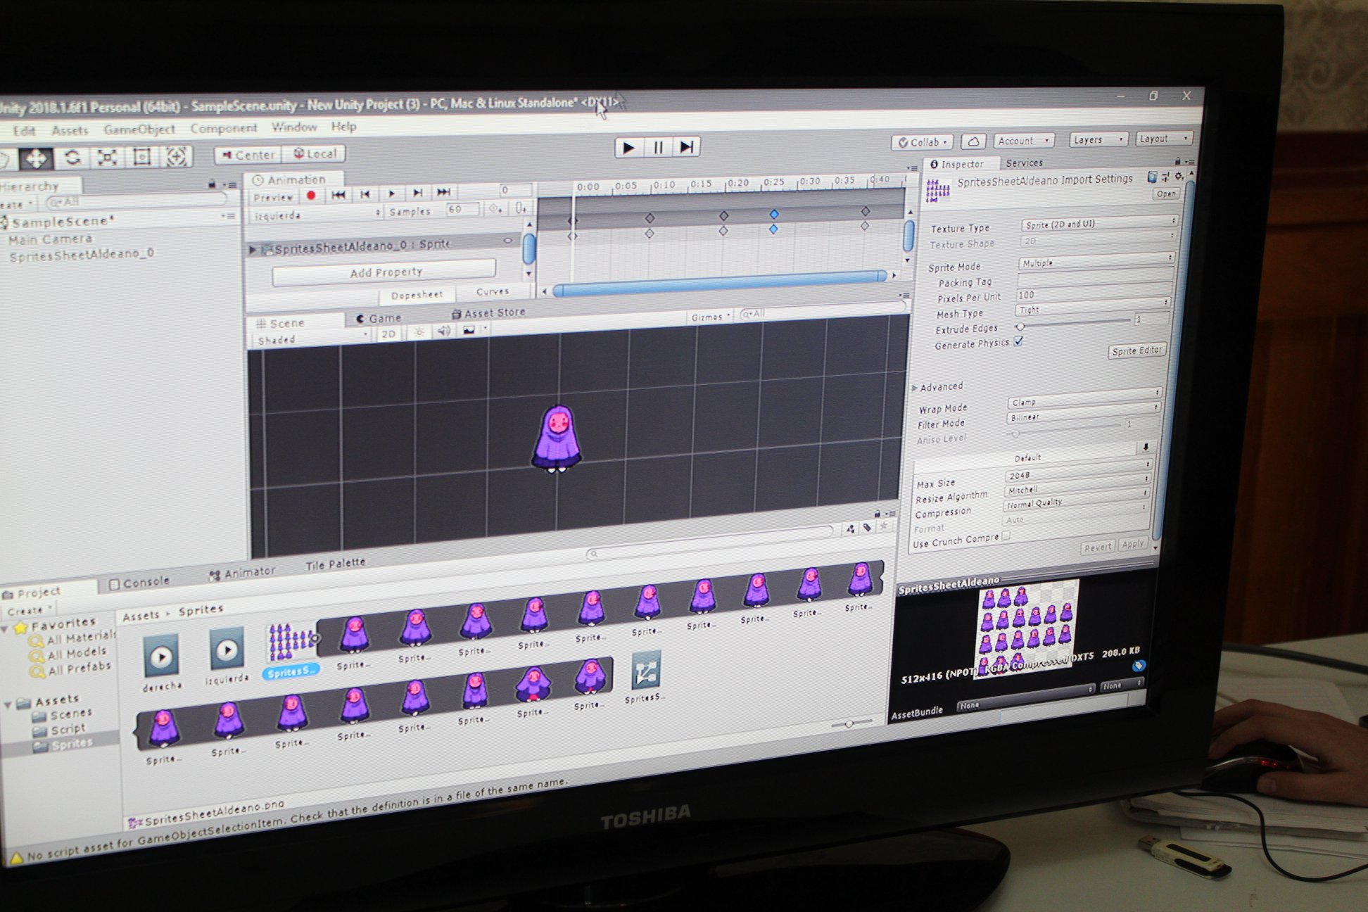Select the derecha animation clip asset
Screen dimensions: 1368x912
[161, 663]
